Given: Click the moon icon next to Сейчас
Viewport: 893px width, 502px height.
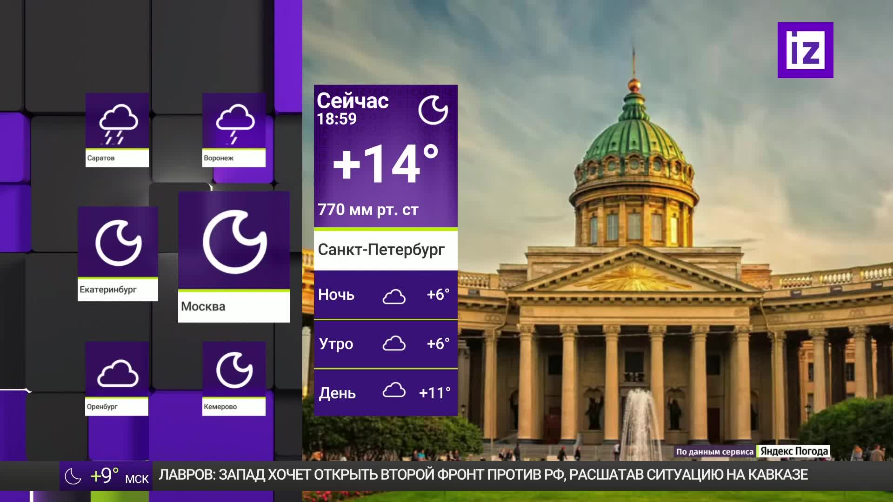Looking at the screenshot, I should (x=433, y=110).
